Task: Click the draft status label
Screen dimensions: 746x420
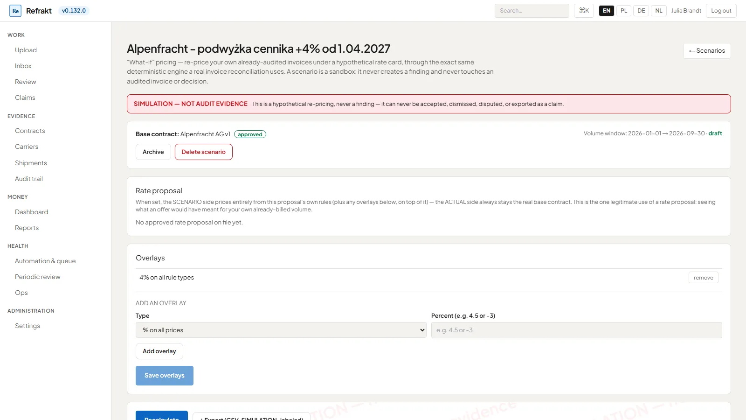Action: 715,133
